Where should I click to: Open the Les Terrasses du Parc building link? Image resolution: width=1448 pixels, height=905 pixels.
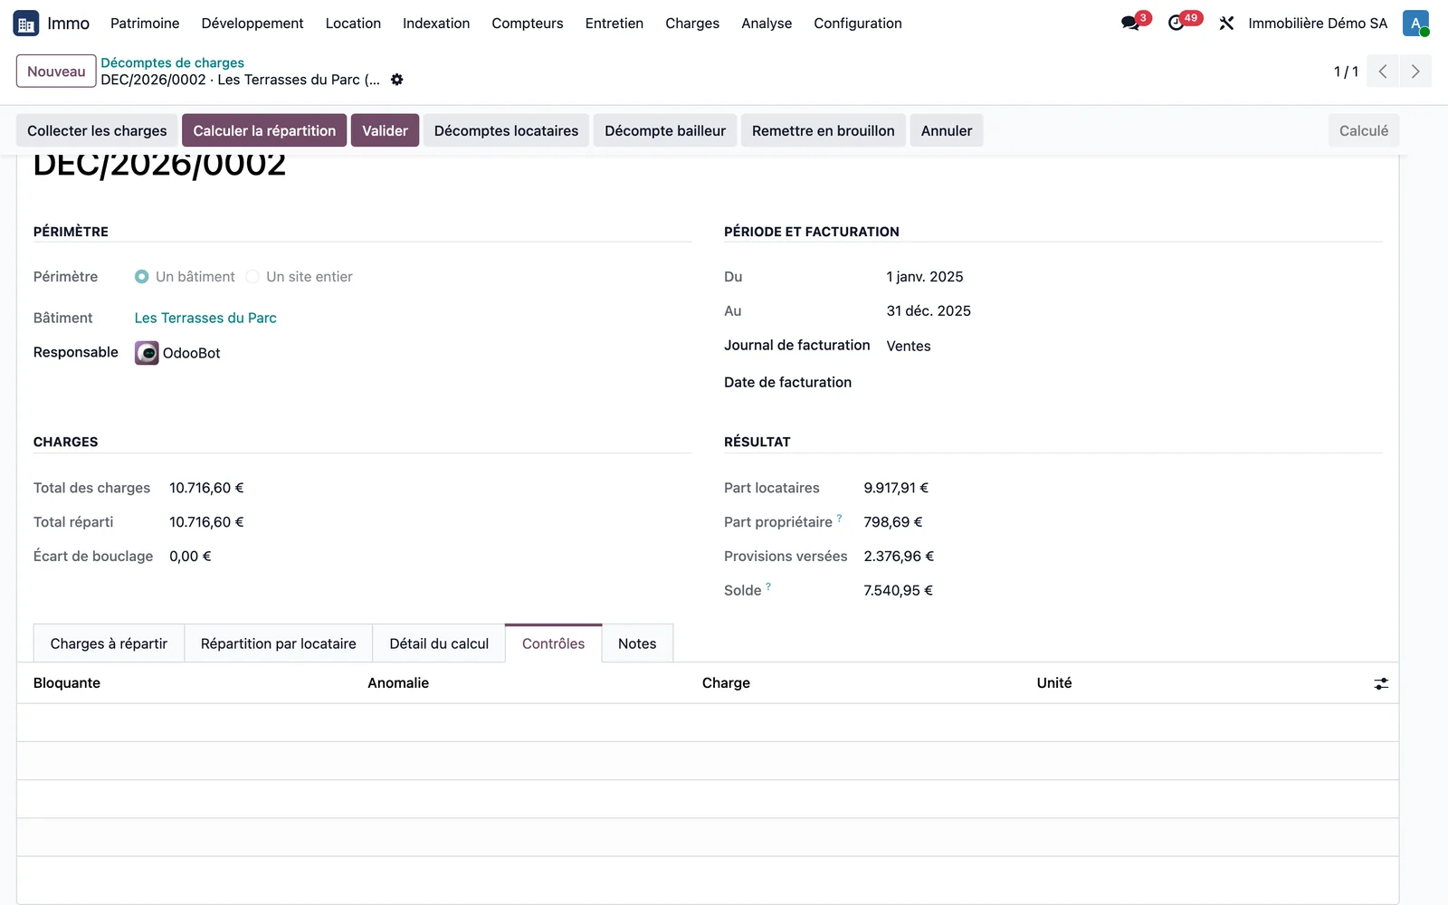[x=205, y=318]
